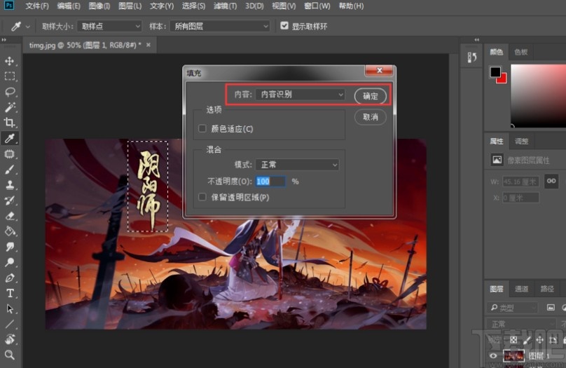The height and width of the screenshot is (368, 566).
Task: Open the 选择(S) menu
Action: pyautogui.click(x=193, y=6)
